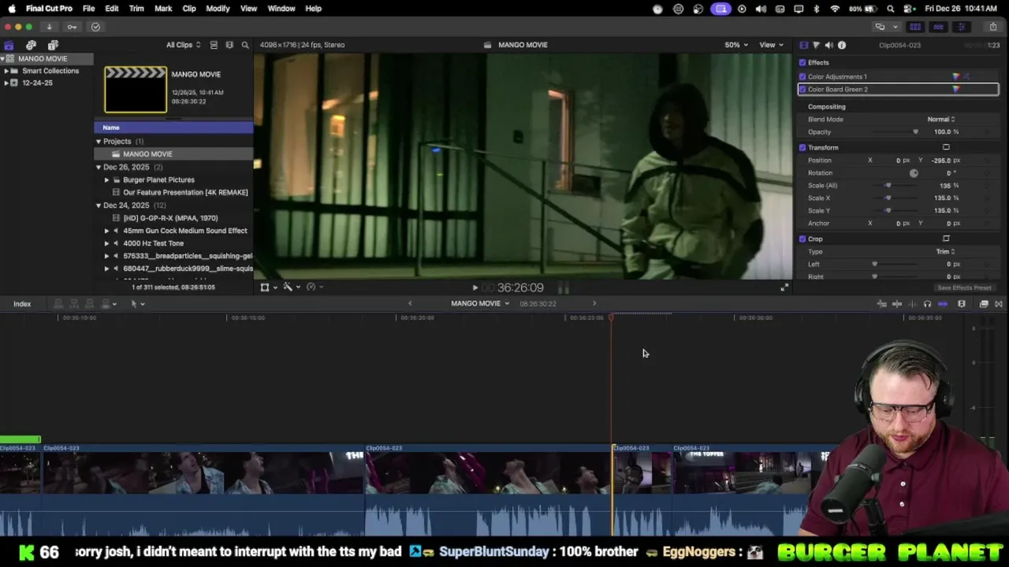Open the Clip menu
1009x567 pixels.
point(189,9)
